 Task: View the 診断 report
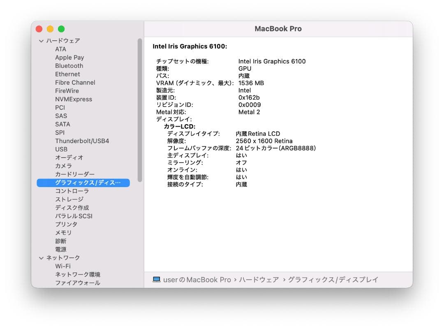click(60, 241)
